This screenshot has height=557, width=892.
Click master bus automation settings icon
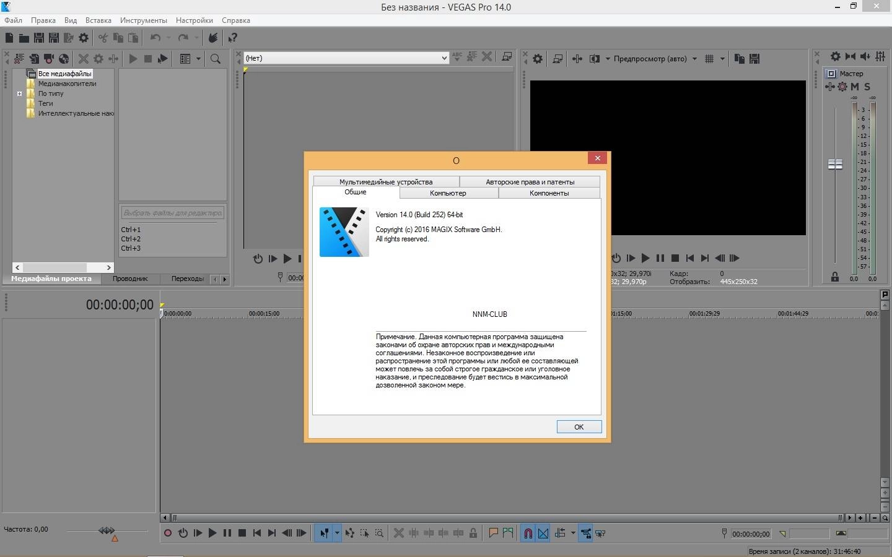(x=842, y=87)
